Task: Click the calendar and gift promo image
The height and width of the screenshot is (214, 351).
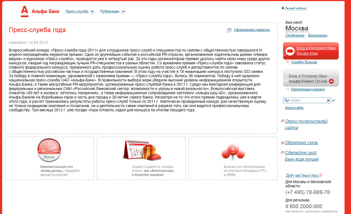Action: tap(142, 150)
